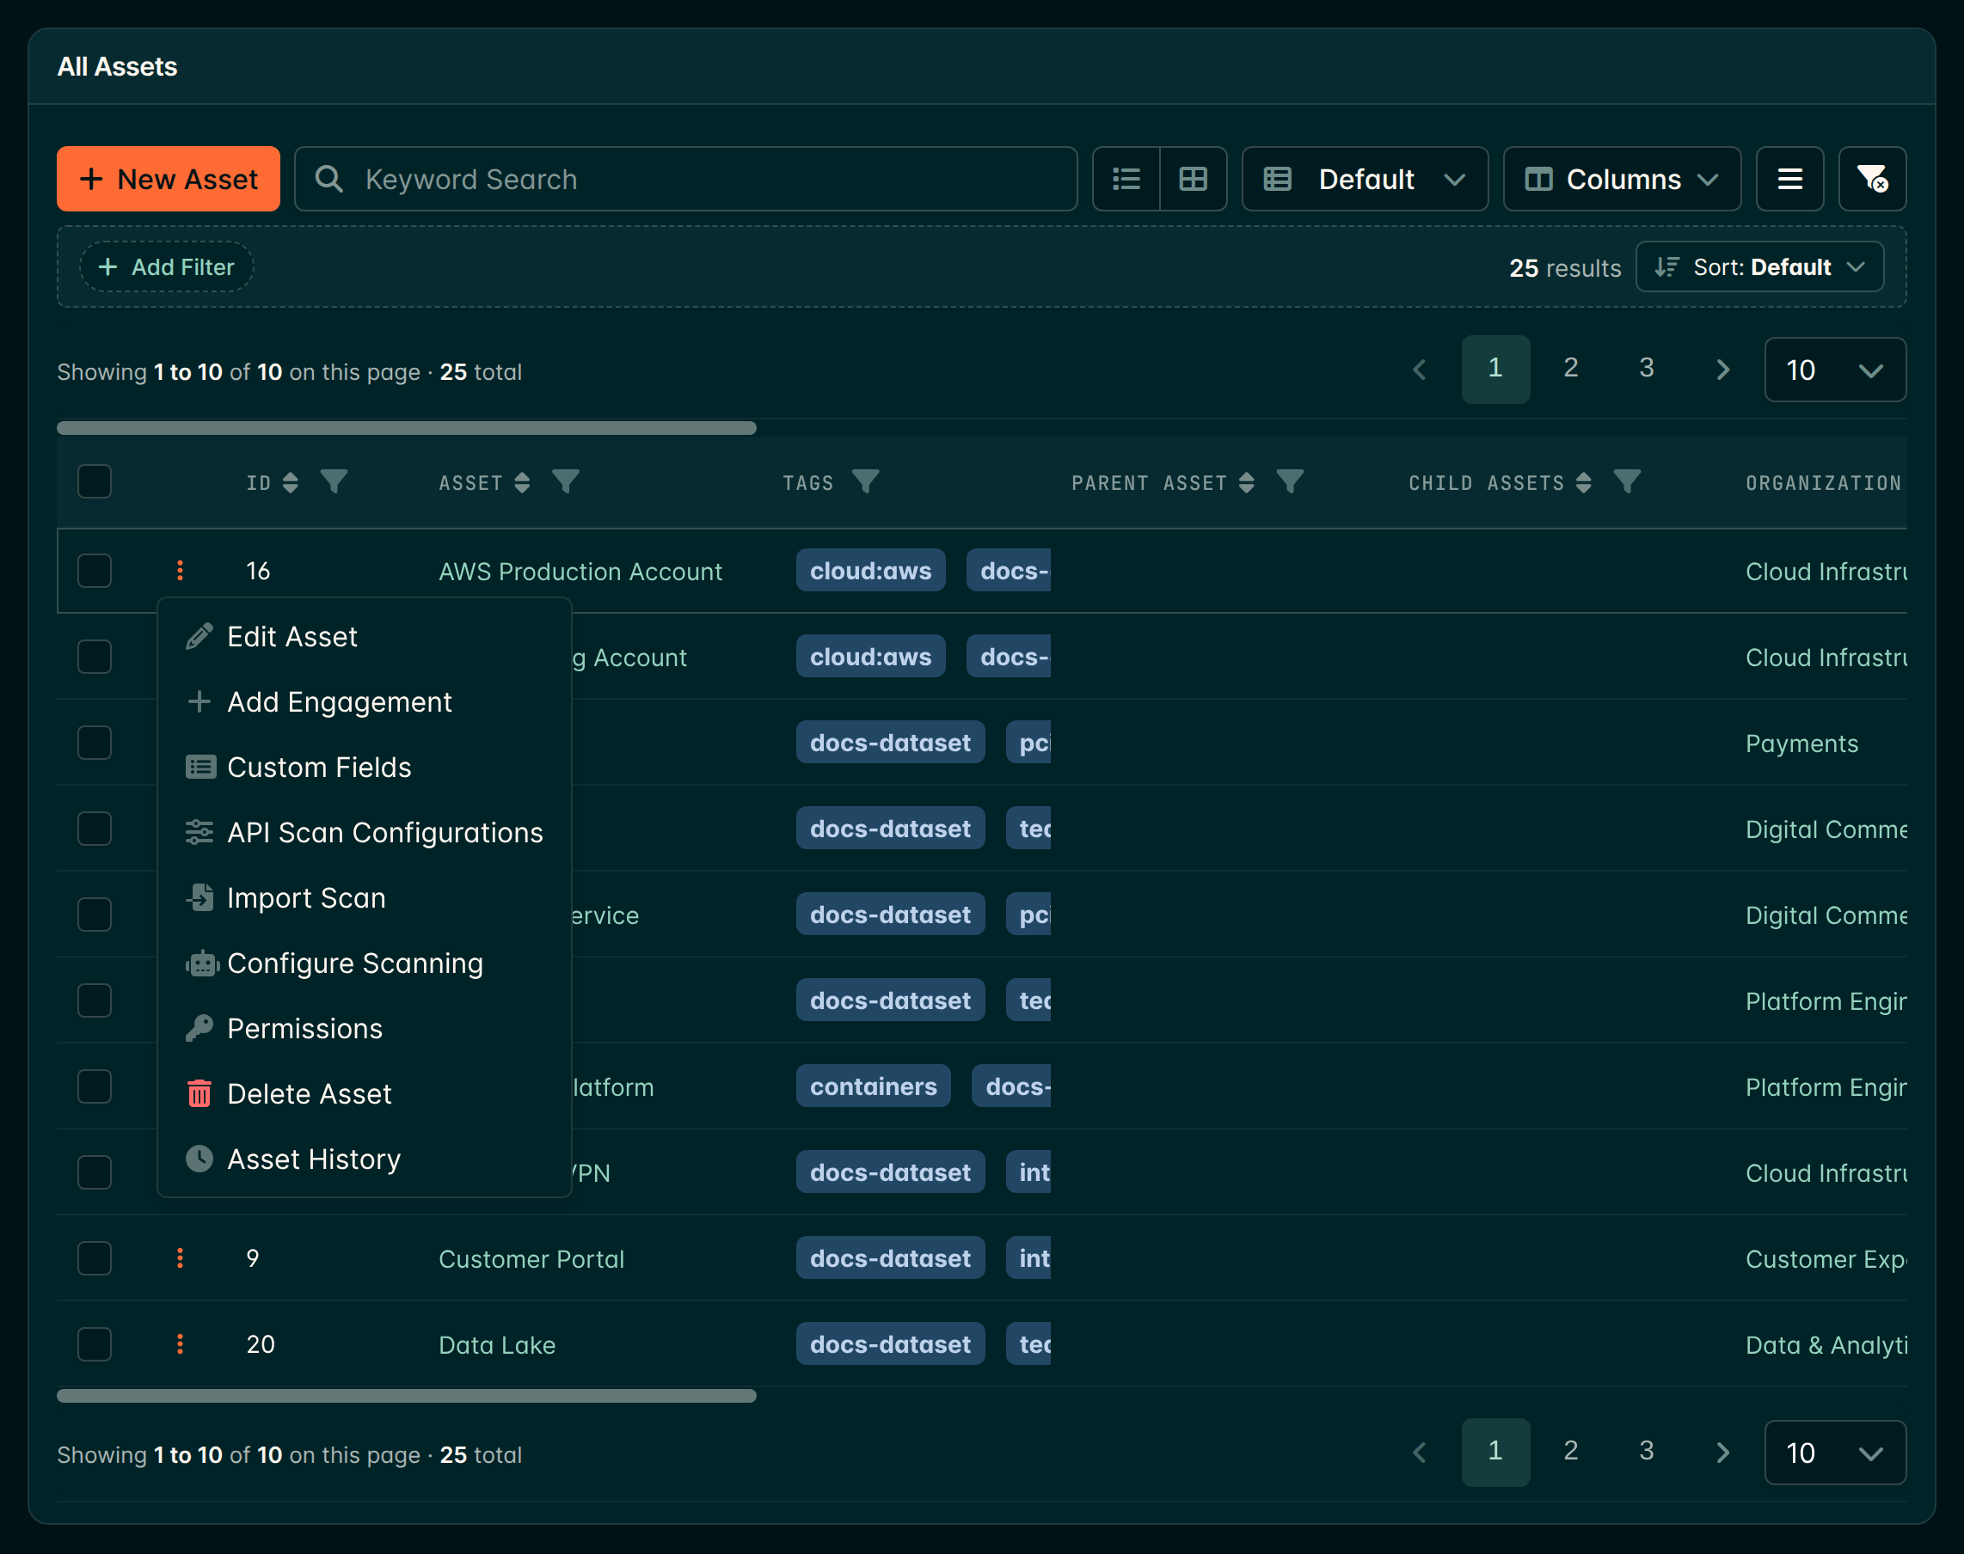The image size is (1964, 1554).
Task: Sort by Parent Asset column
Action: pyautogui.click(x=1247, y=482)
